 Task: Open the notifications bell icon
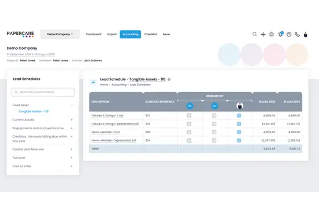pos(280,34)
